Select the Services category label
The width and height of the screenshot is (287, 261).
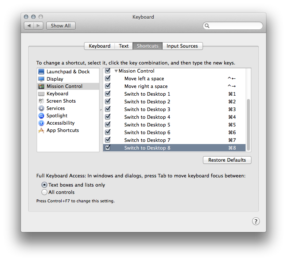pyautogui.click(x=56, y=108)
